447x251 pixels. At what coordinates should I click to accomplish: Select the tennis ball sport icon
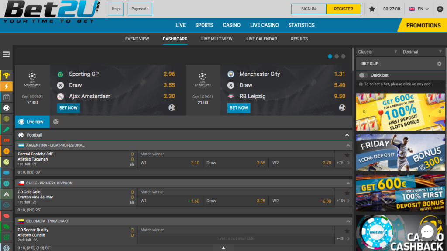pyautogui.click(x=6, y=119)
